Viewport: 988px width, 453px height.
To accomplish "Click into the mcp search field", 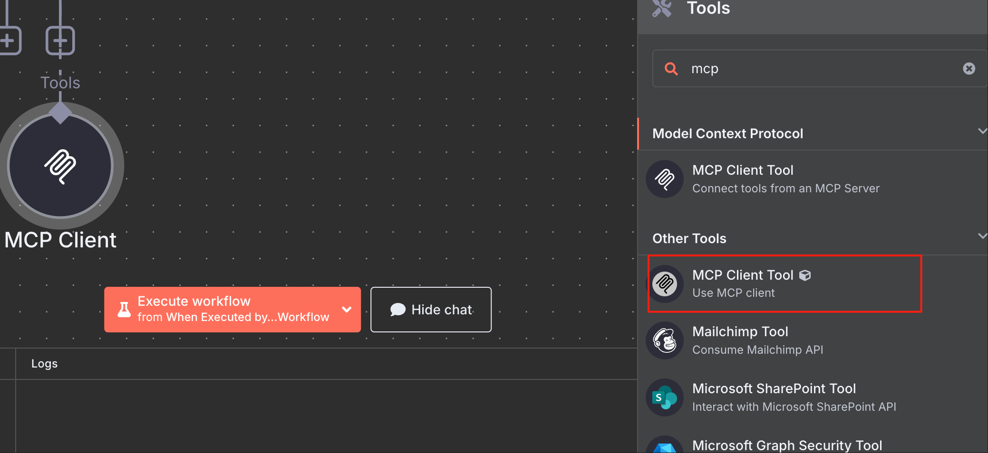I will coord(820,68).
